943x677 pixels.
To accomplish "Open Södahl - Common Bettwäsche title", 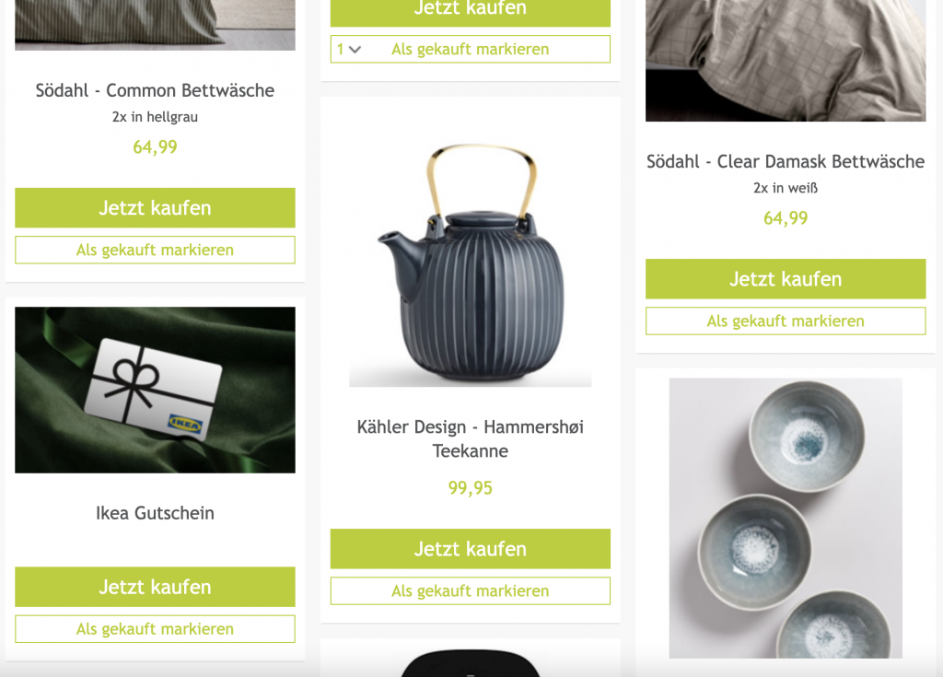I will 155,90.
